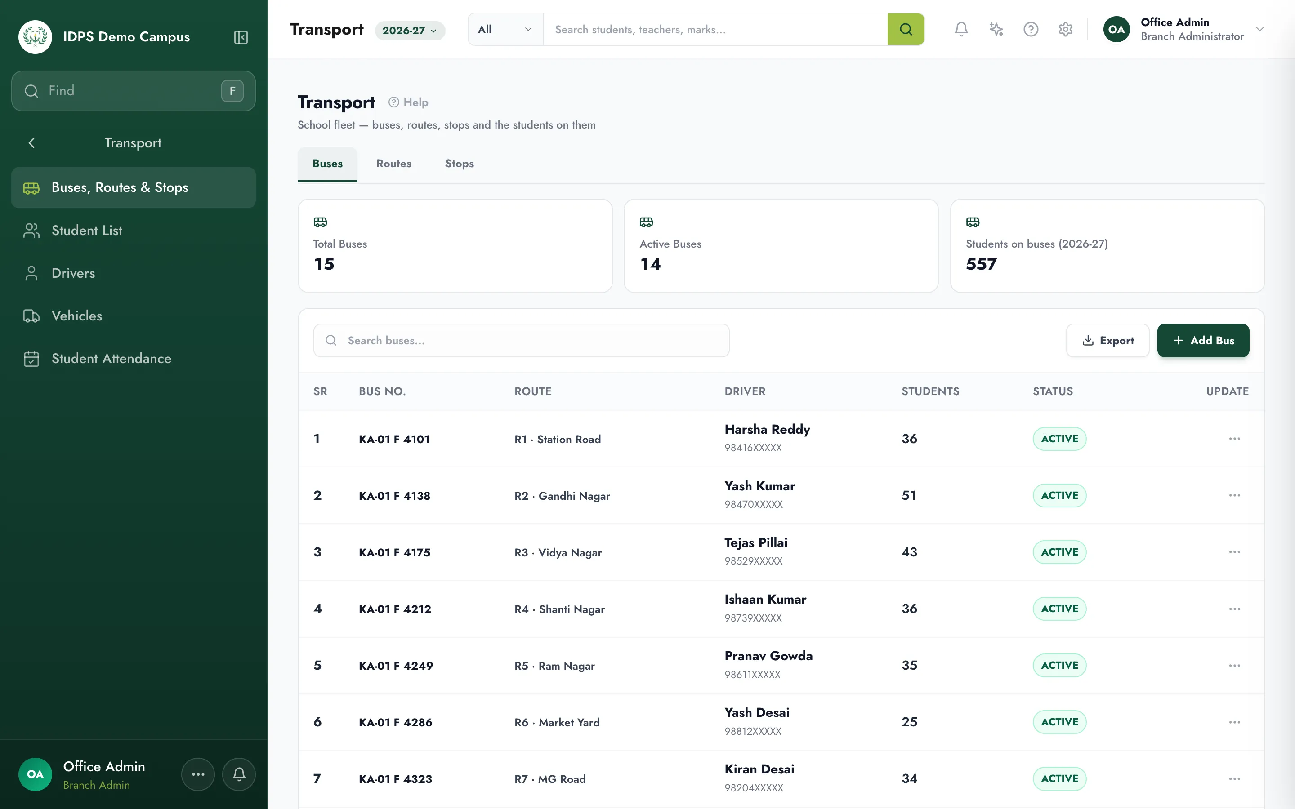1295x809 pixels.
Task: Open sidebar bottom notification bell
Action: pos(239,774)
